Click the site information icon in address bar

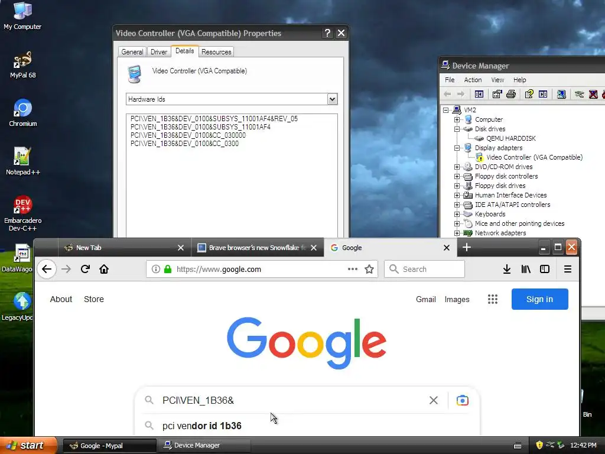[155, 269]
